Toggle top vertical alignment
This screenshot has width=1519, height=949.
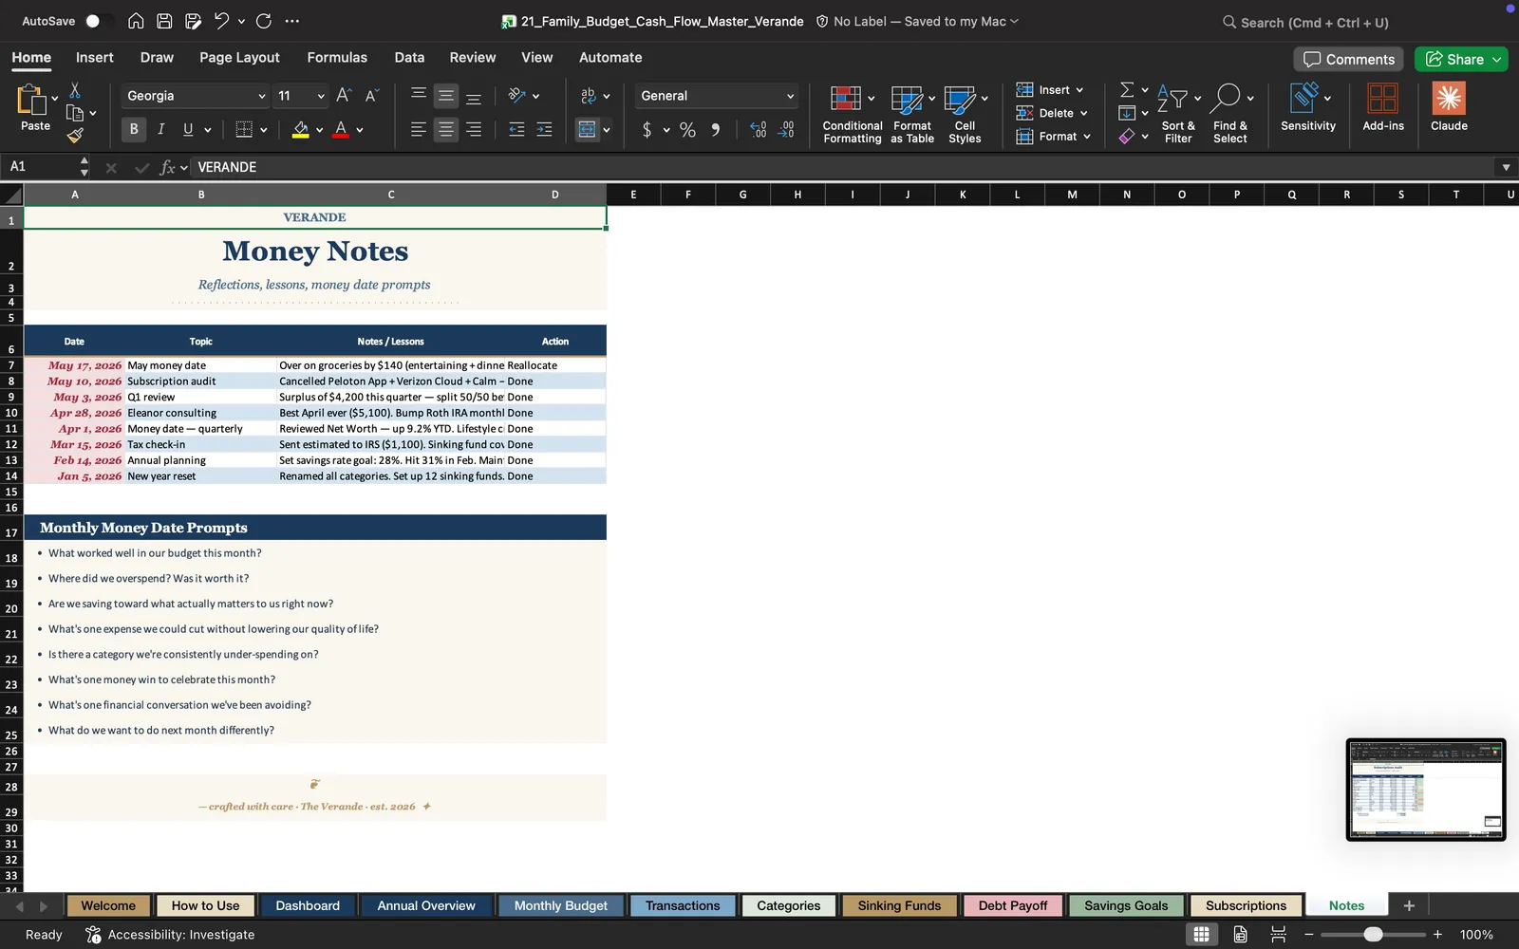coord(418,96)
